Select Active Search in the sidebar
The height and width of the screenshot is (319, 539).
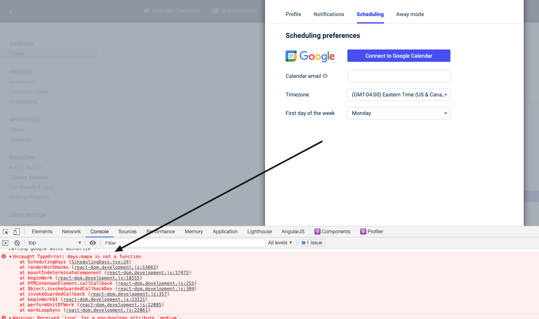[x=25, y=167]
